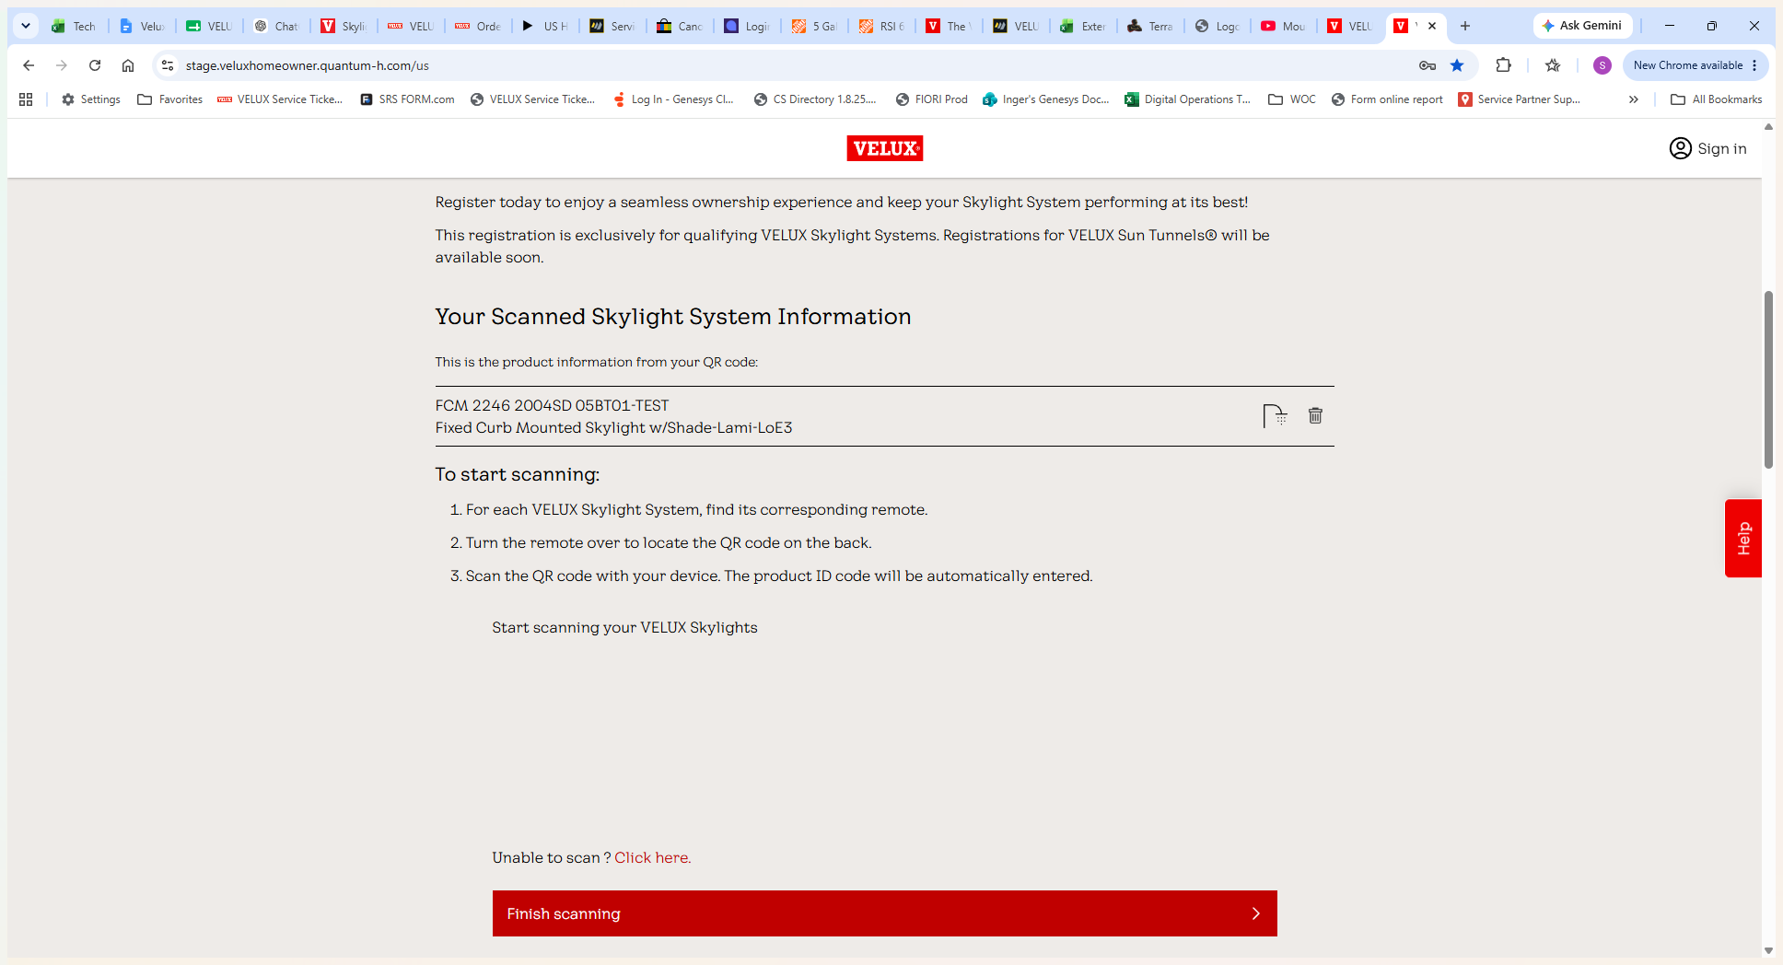Open a new browser tab

pyautogui.click(x=1465, y=26)
